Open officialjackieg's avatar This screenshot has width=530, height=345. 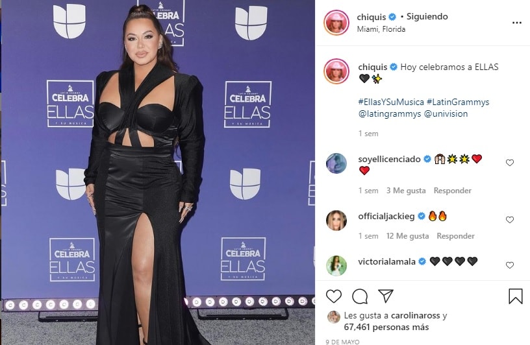click(336, 220)
